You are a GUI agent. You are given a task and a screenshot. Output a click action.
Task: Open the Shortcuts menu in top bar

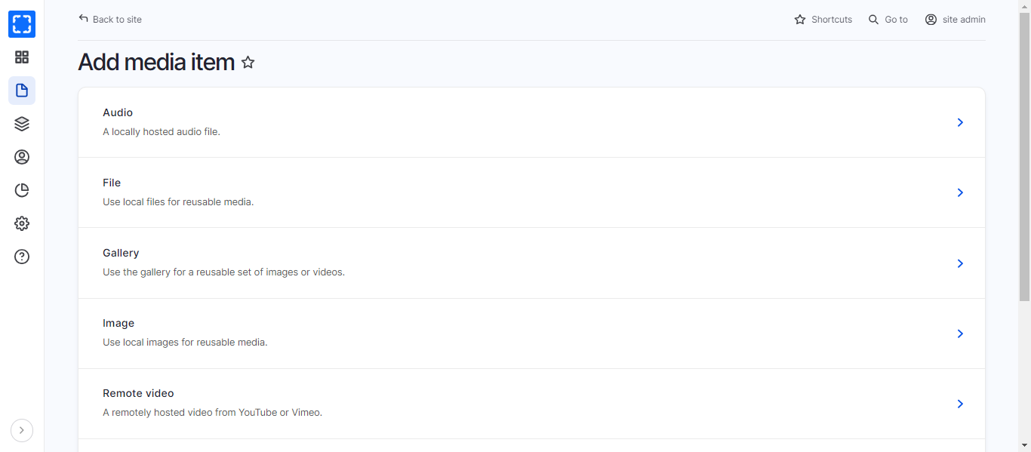[823, 20]
